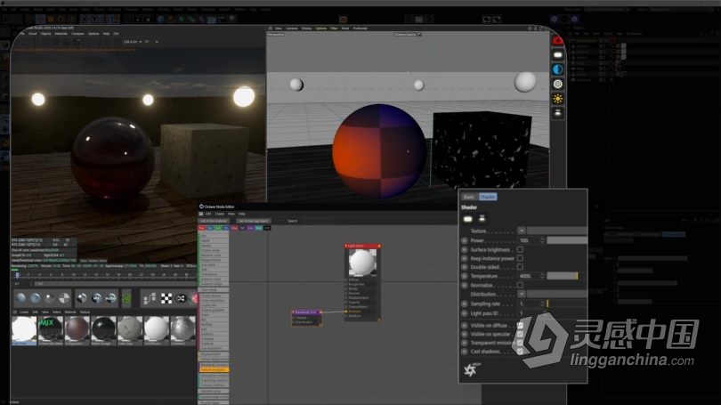Click the Get Active Tag/Object button
721x405 pixels.
coord(254,221)
